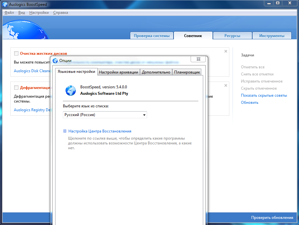Tick the Дефрагментация checkbox
Image resolution: width=299 pixels, height=225 pixels.
pyautogui.click(x=16, y=87)
